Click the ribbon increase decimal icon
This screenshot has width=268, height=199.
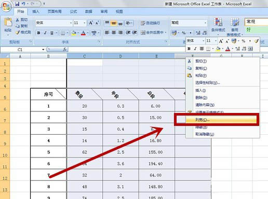[x=198, y=33]
